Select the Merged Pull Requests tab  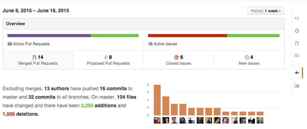coord(38,60)
